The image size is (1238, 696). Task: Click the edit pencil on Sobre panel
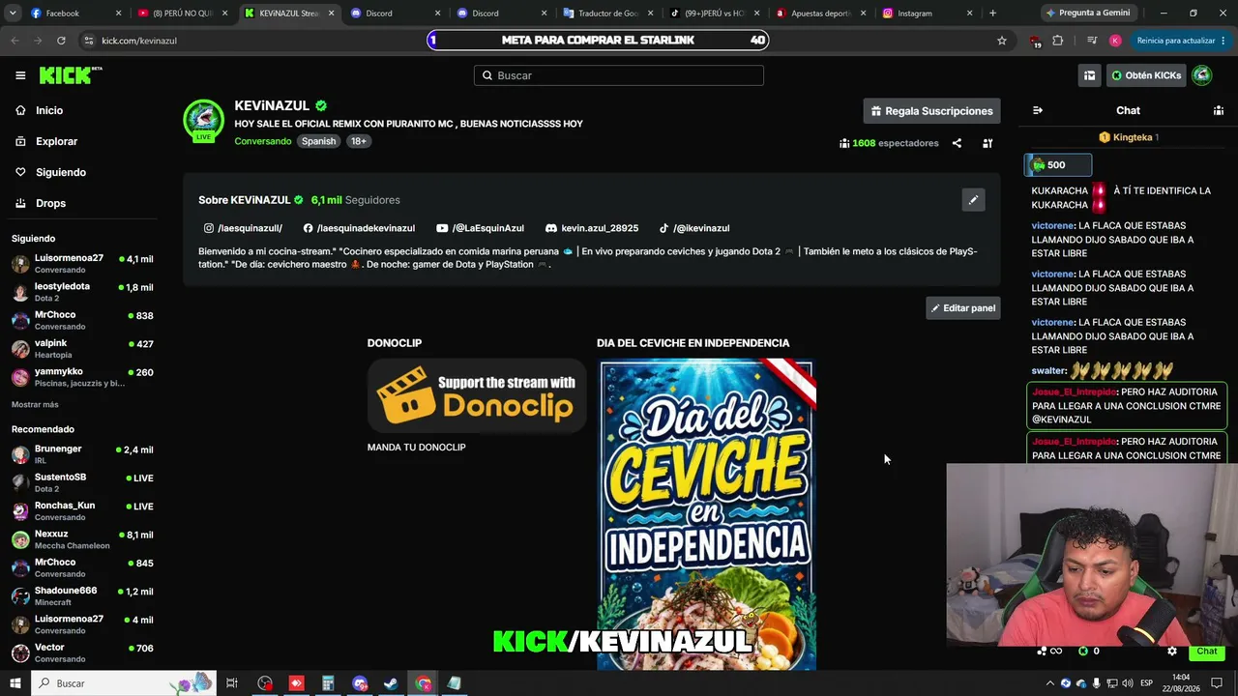point(973,200)
